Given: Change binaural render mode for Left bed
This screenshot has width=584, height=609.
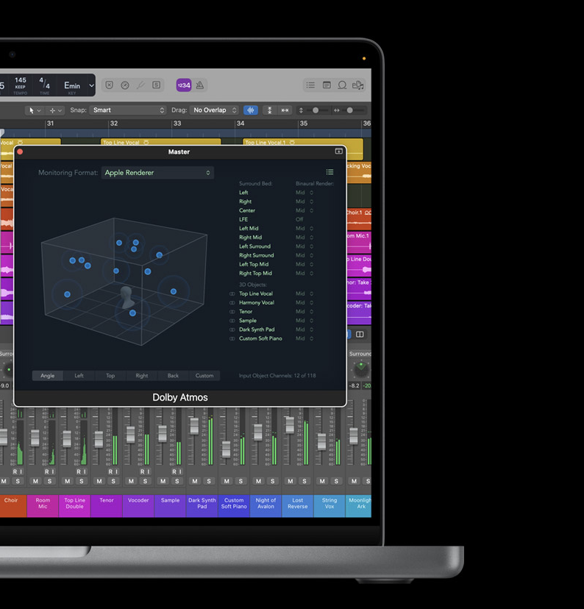Looking at the screenshot, I should point(305,193).
